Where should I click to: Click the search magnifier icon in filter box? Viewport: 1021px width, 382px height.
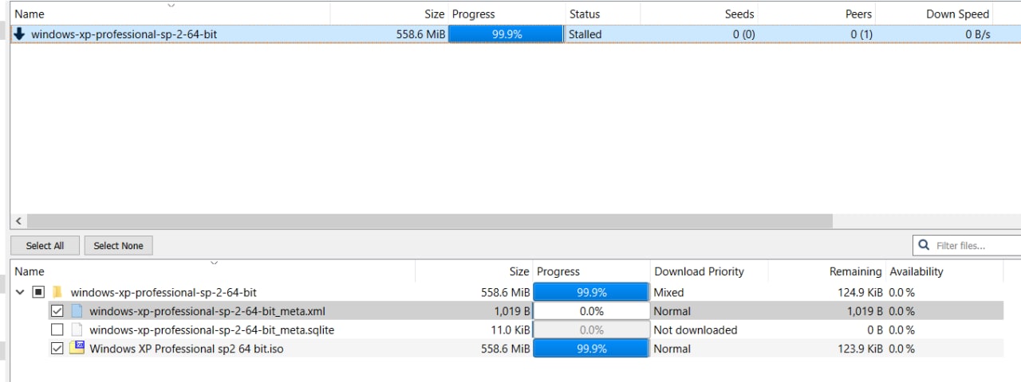(x=924, y=245)
